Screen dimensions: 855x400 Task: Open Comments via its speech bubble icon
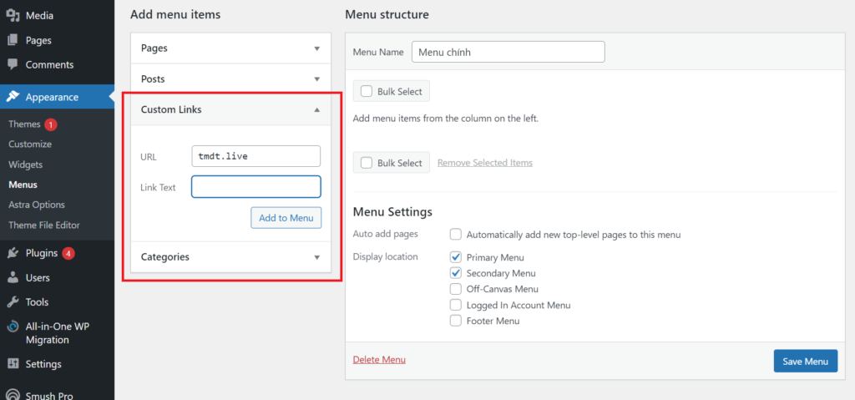coord(13,65)
